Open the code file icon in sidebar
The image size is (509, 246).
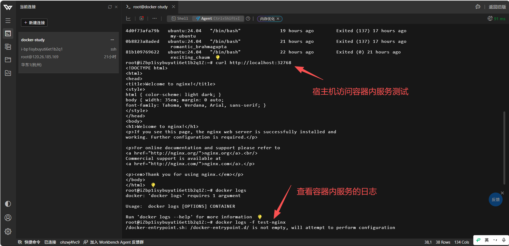(x=8, y=73)
